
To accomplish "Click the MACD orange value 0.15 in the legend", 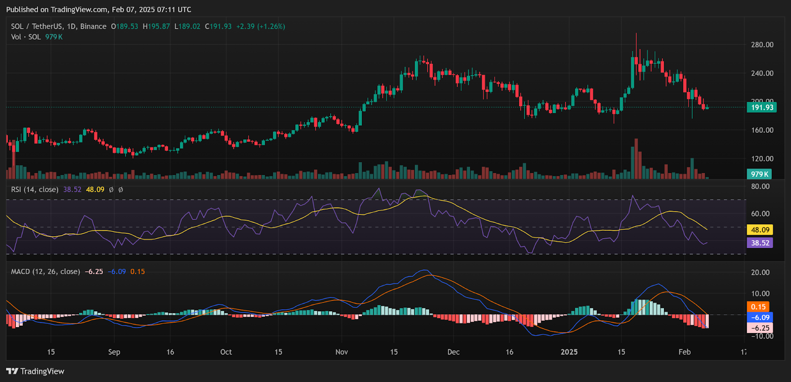I will pos(137,271).
